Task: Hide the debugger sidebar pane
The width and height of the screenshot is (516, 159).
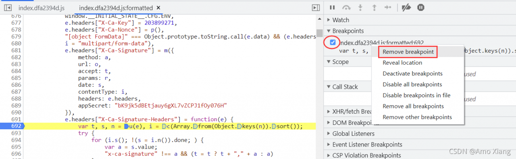Action: click(316, 8)
